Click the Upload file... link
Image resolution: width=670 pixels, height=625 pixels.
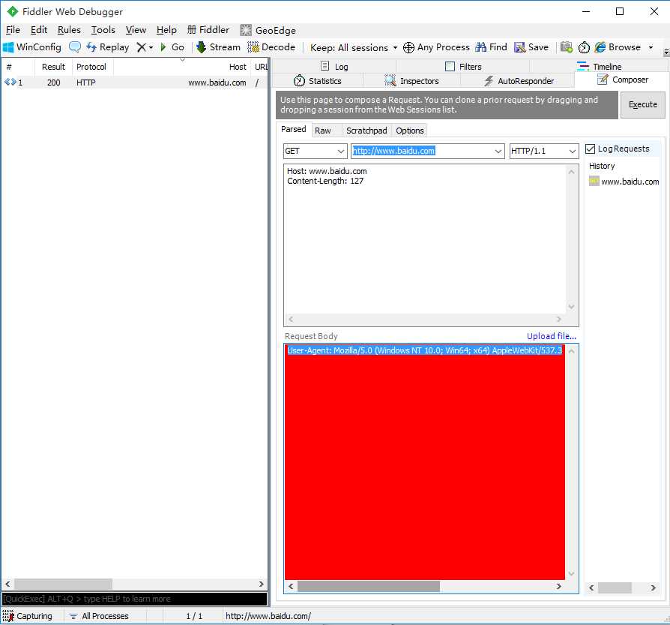coord(551,336)
